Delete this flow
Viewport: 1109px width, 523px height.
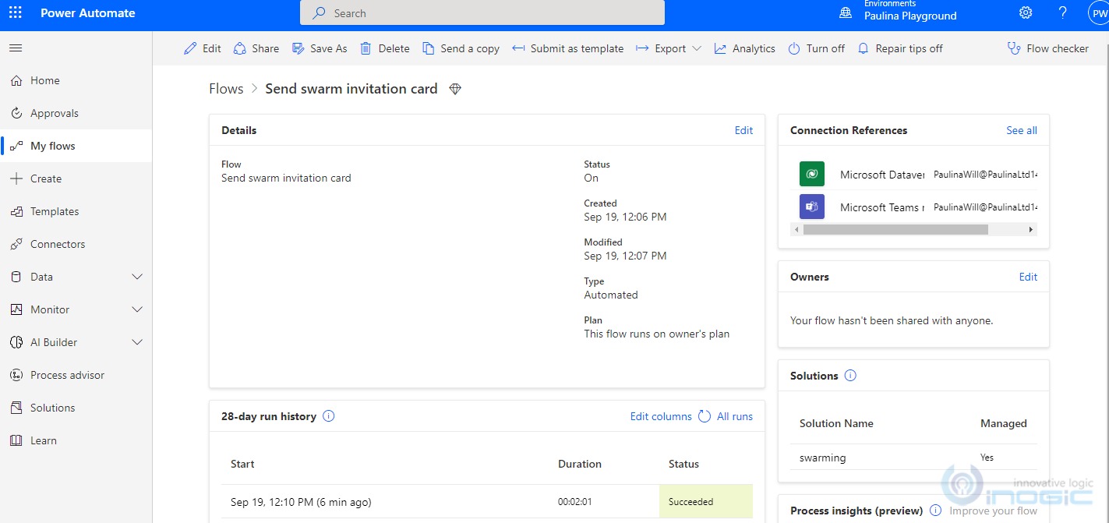click(x=385, y=48)
